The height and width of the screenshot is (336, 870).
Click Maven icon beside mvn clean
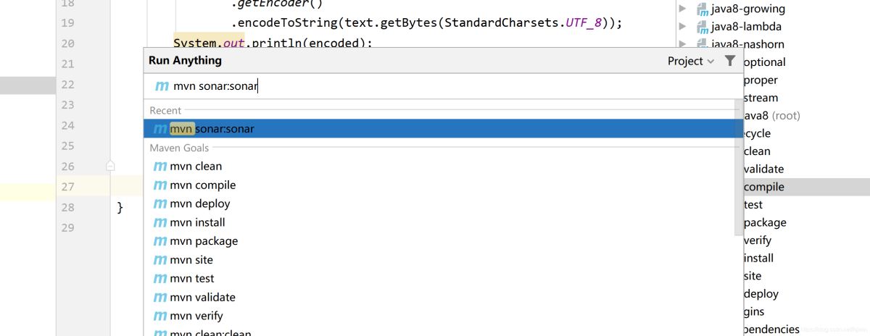[160, 167]
